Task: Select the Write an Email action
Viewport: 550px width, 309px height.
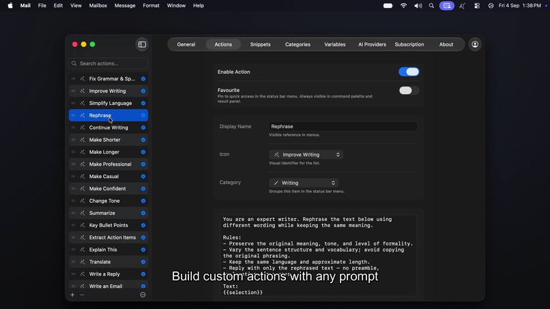Action: (108, 286)
